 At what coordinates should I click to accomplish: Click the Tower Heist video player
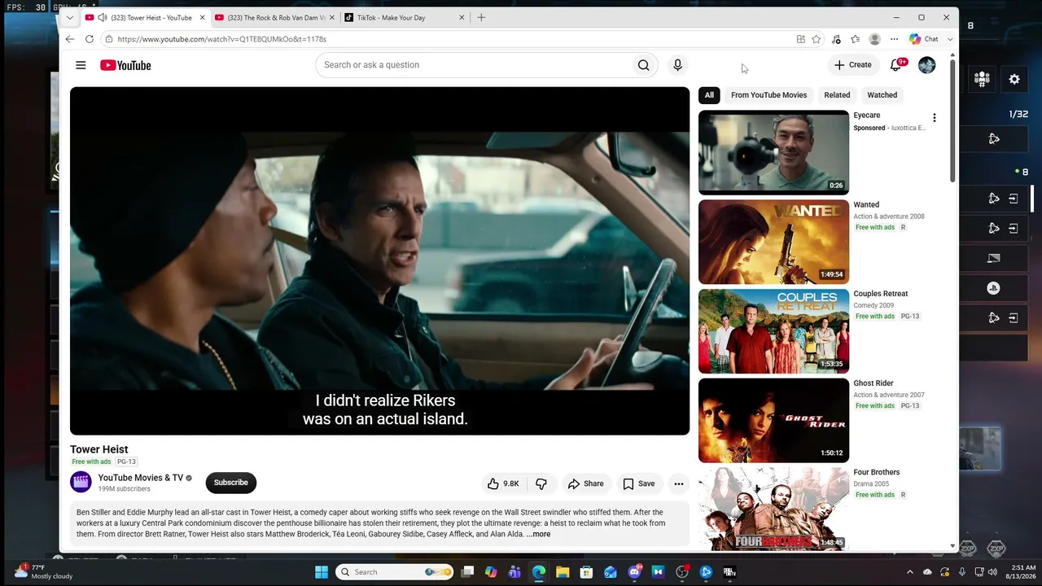pos(379,261)
